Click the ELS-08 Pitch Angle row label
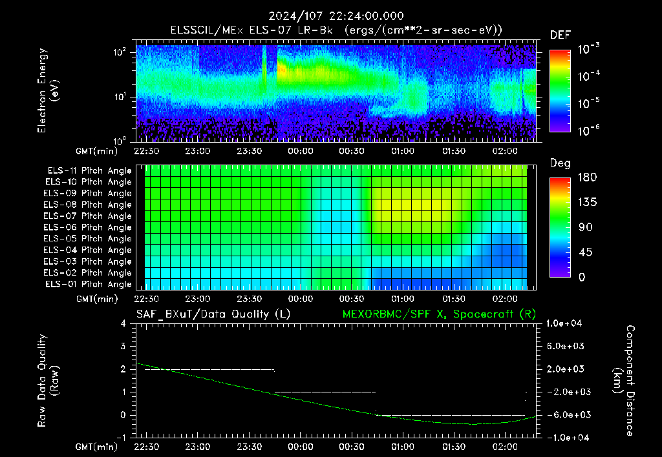The width and height of the screenshot is (662, 457). coord(87,205)
